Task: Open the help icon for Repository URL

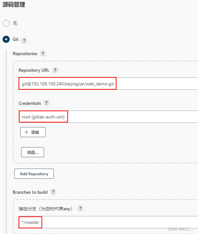Action: click(55, 70)
